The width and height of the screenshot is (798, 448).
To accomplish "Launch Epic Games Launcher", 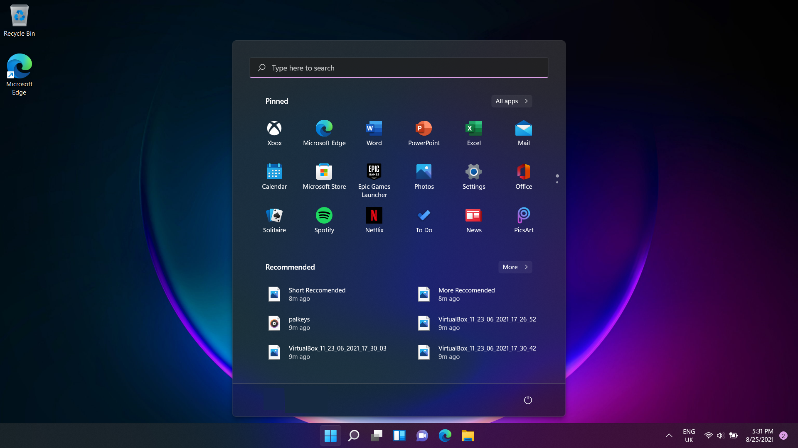I will (x=374, y=171).
